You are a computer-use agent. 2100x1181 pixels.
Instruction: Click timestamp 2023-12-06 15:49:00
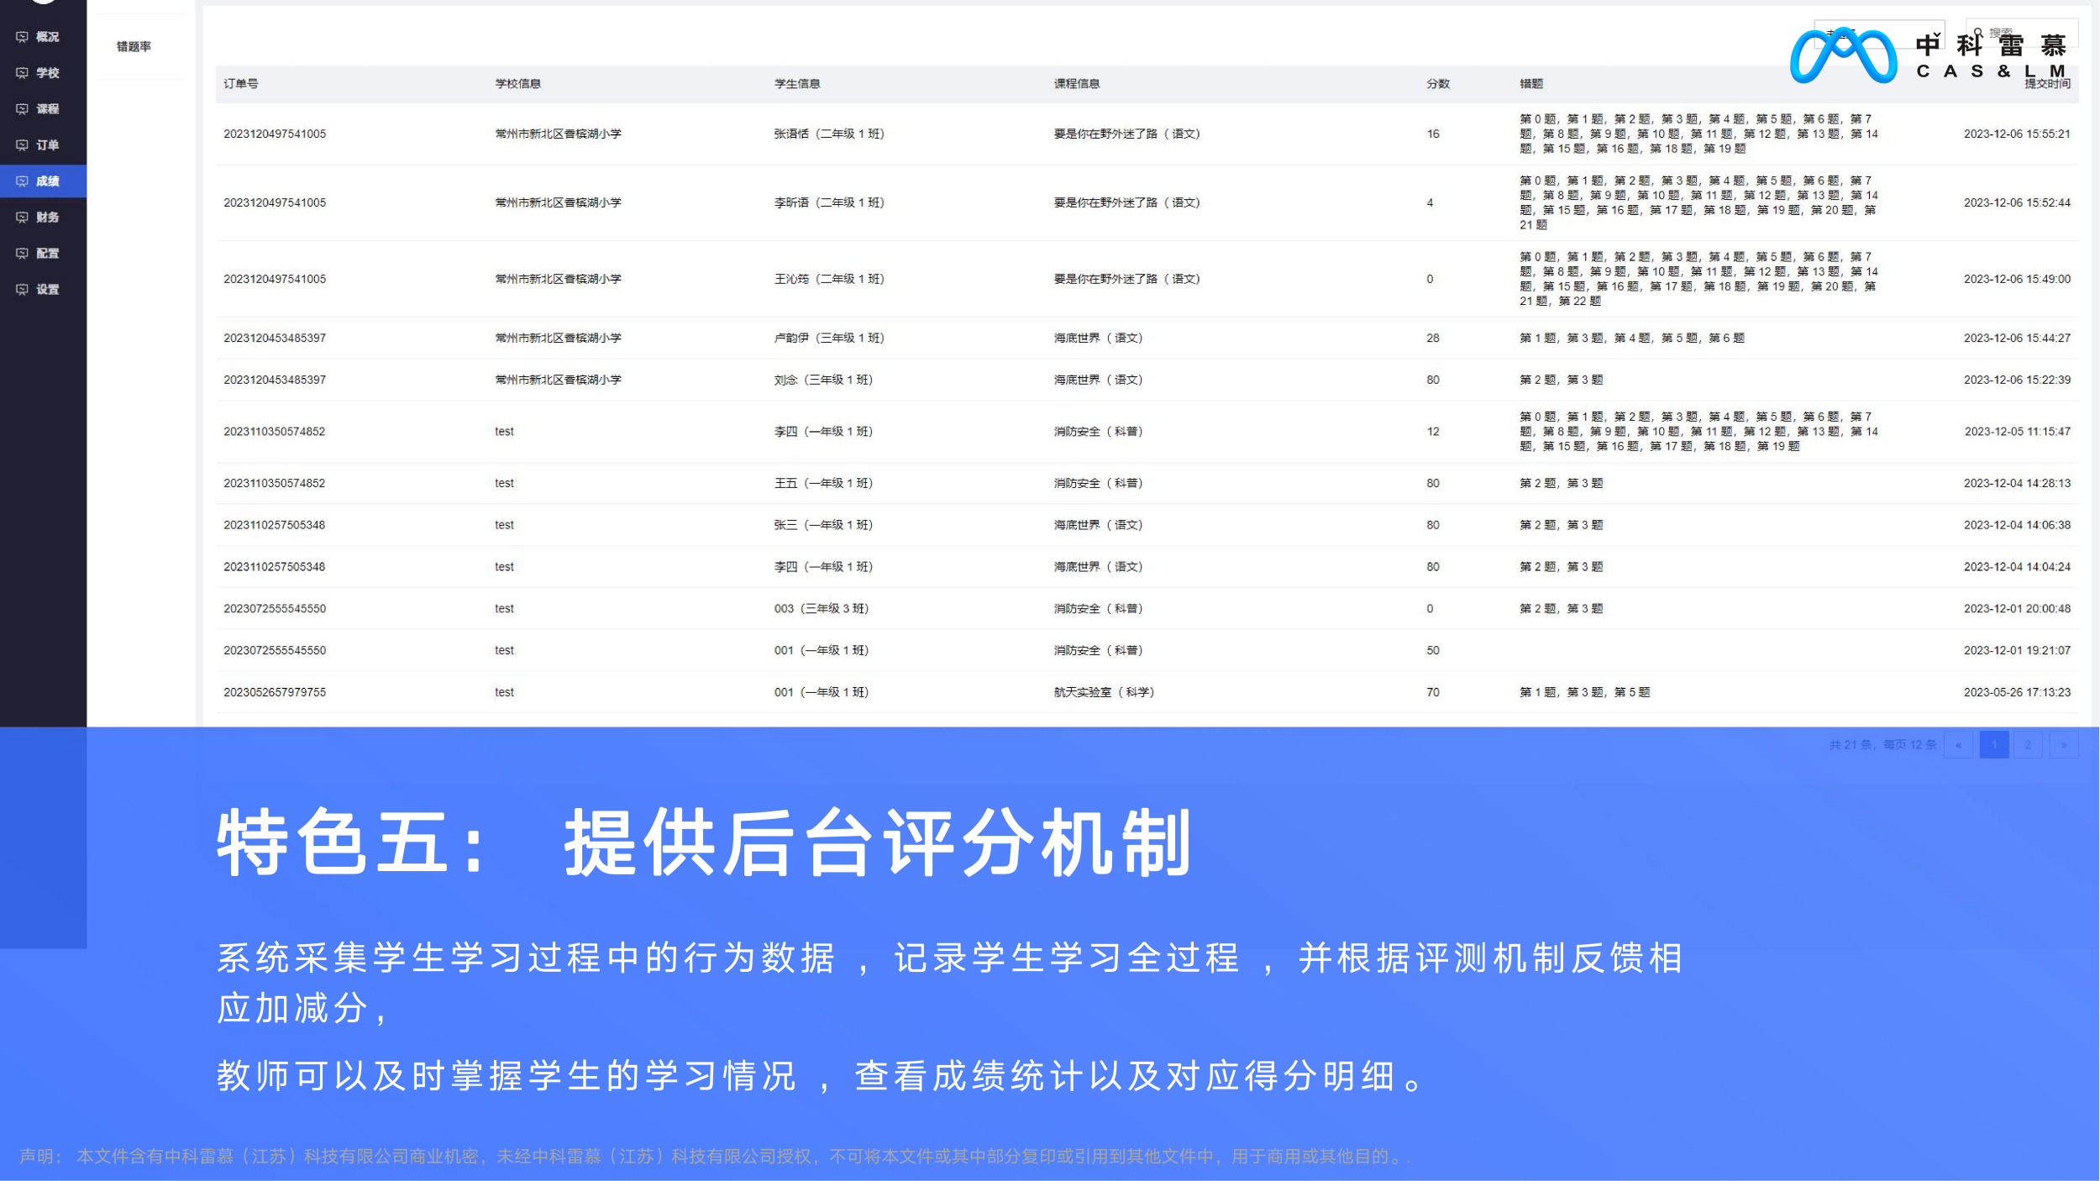[2017, 280]
